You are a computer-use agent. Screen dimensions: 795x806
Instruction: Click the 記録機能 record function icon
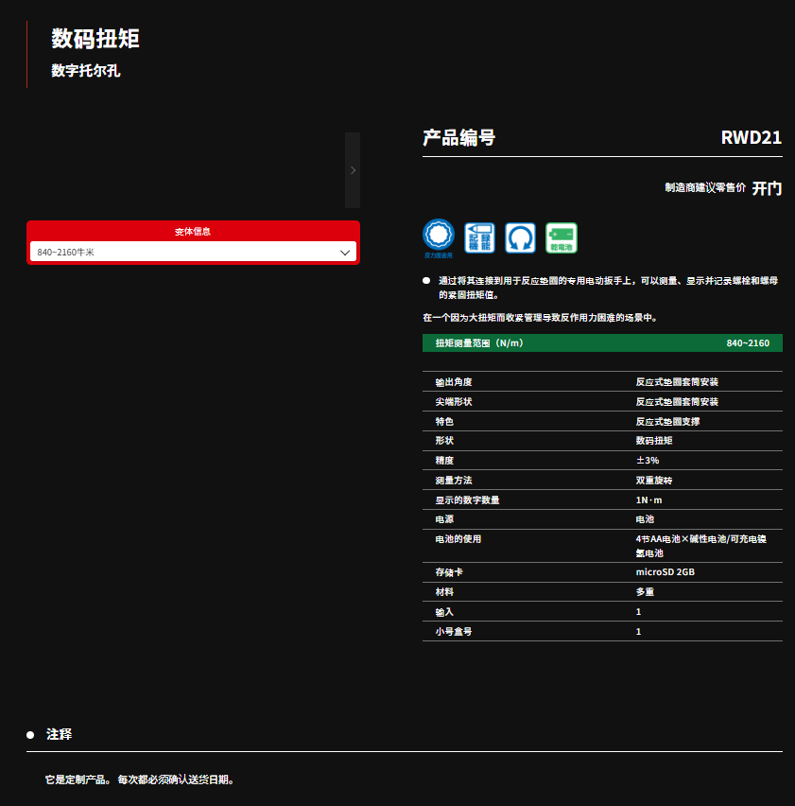pos(479,237)
